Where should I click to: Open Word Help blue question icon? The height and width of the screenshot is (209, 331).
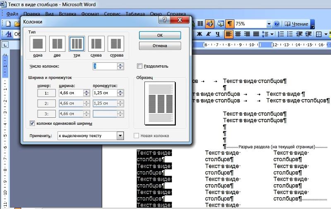(276, 24)
